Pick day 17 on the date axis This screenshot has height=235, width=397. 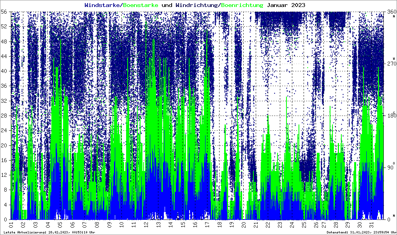[x=207, y=224]
